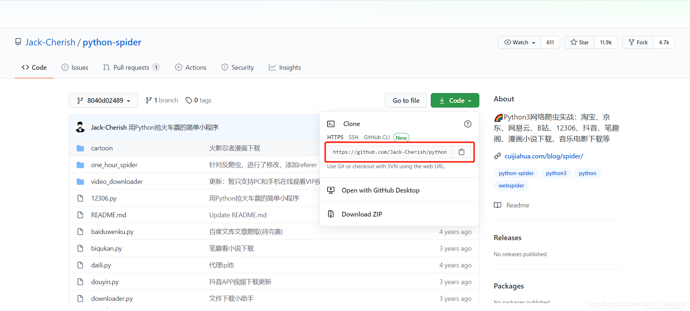Open the Update README.md commit message
The image size is (690, 311).
[238, 215]
